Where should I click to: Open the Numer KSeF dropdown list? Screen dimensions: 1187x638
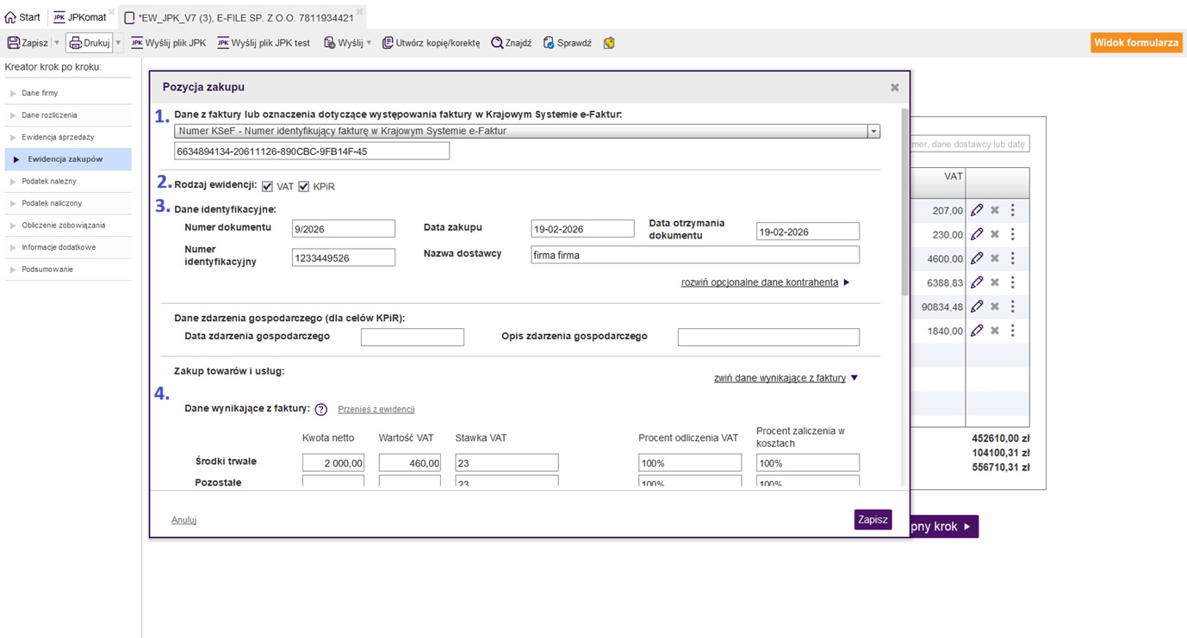[x=873, y=132]
